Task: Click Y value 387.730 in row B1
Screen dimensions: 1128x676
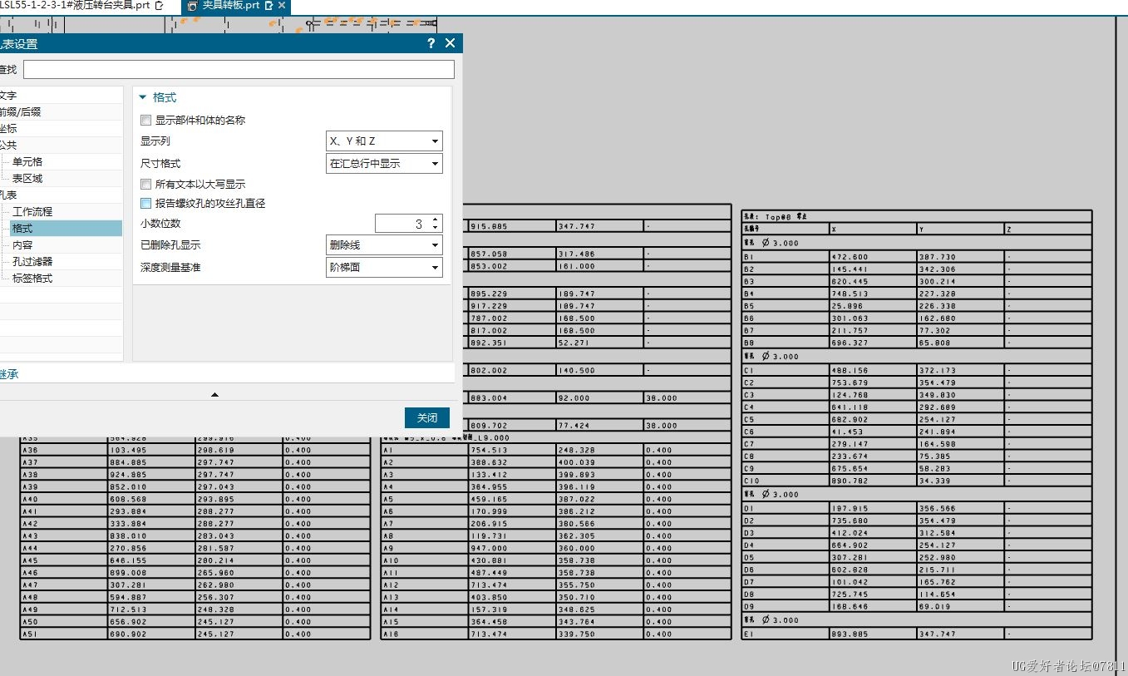Action: tap(937, 258)
